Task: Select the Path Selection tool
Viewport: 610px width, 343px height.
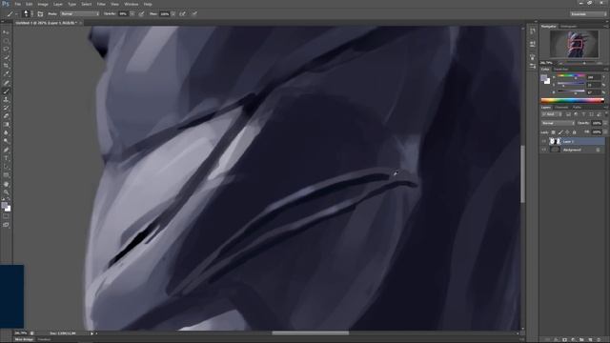Action: point(6,167)
